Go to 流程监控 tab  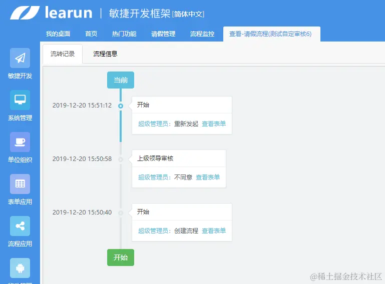pos(202,34)
